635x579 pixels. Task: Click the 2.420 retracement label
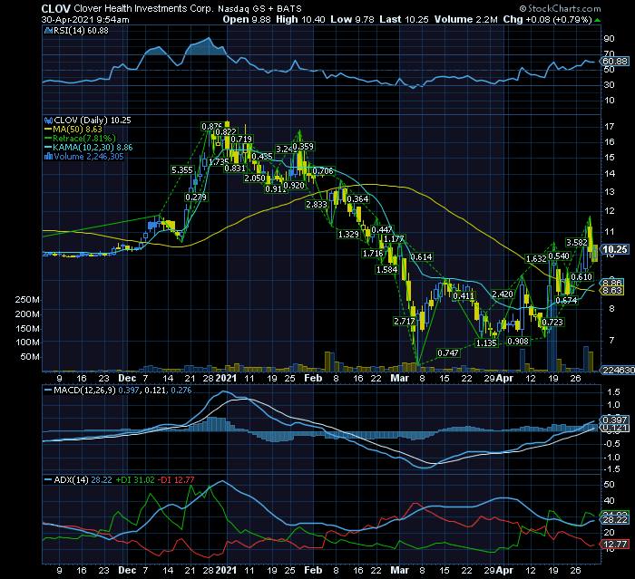503,294
